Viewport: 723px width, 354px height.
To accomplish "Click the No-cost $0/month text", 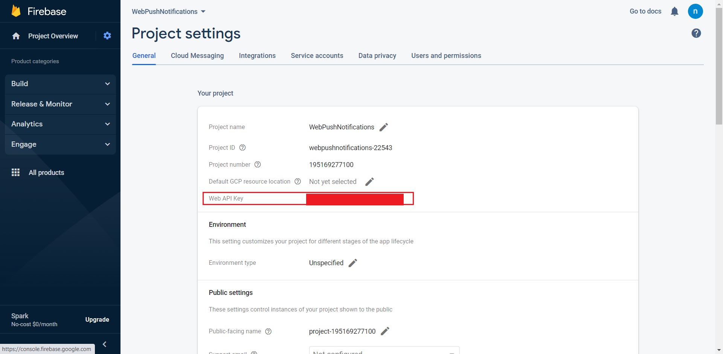I will [34, 324].
